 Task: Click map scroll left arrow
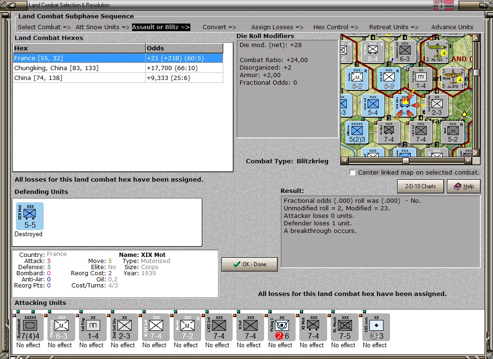pos(344,160)
